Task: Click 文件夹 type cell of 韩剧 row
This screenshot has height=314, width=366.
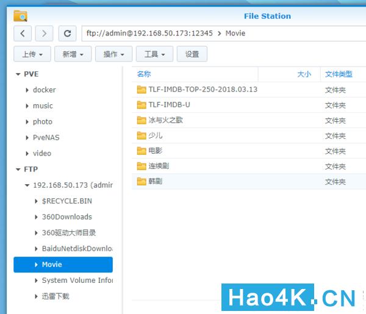Action: pyautogui.click(x=335, y=182)
